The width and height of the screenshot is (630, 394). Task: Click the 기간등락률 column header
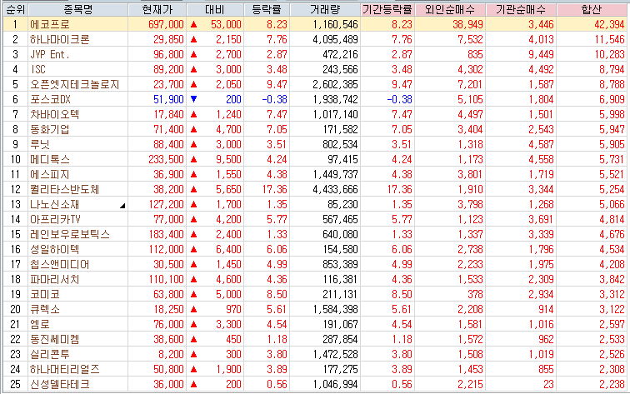click(387, 9)
